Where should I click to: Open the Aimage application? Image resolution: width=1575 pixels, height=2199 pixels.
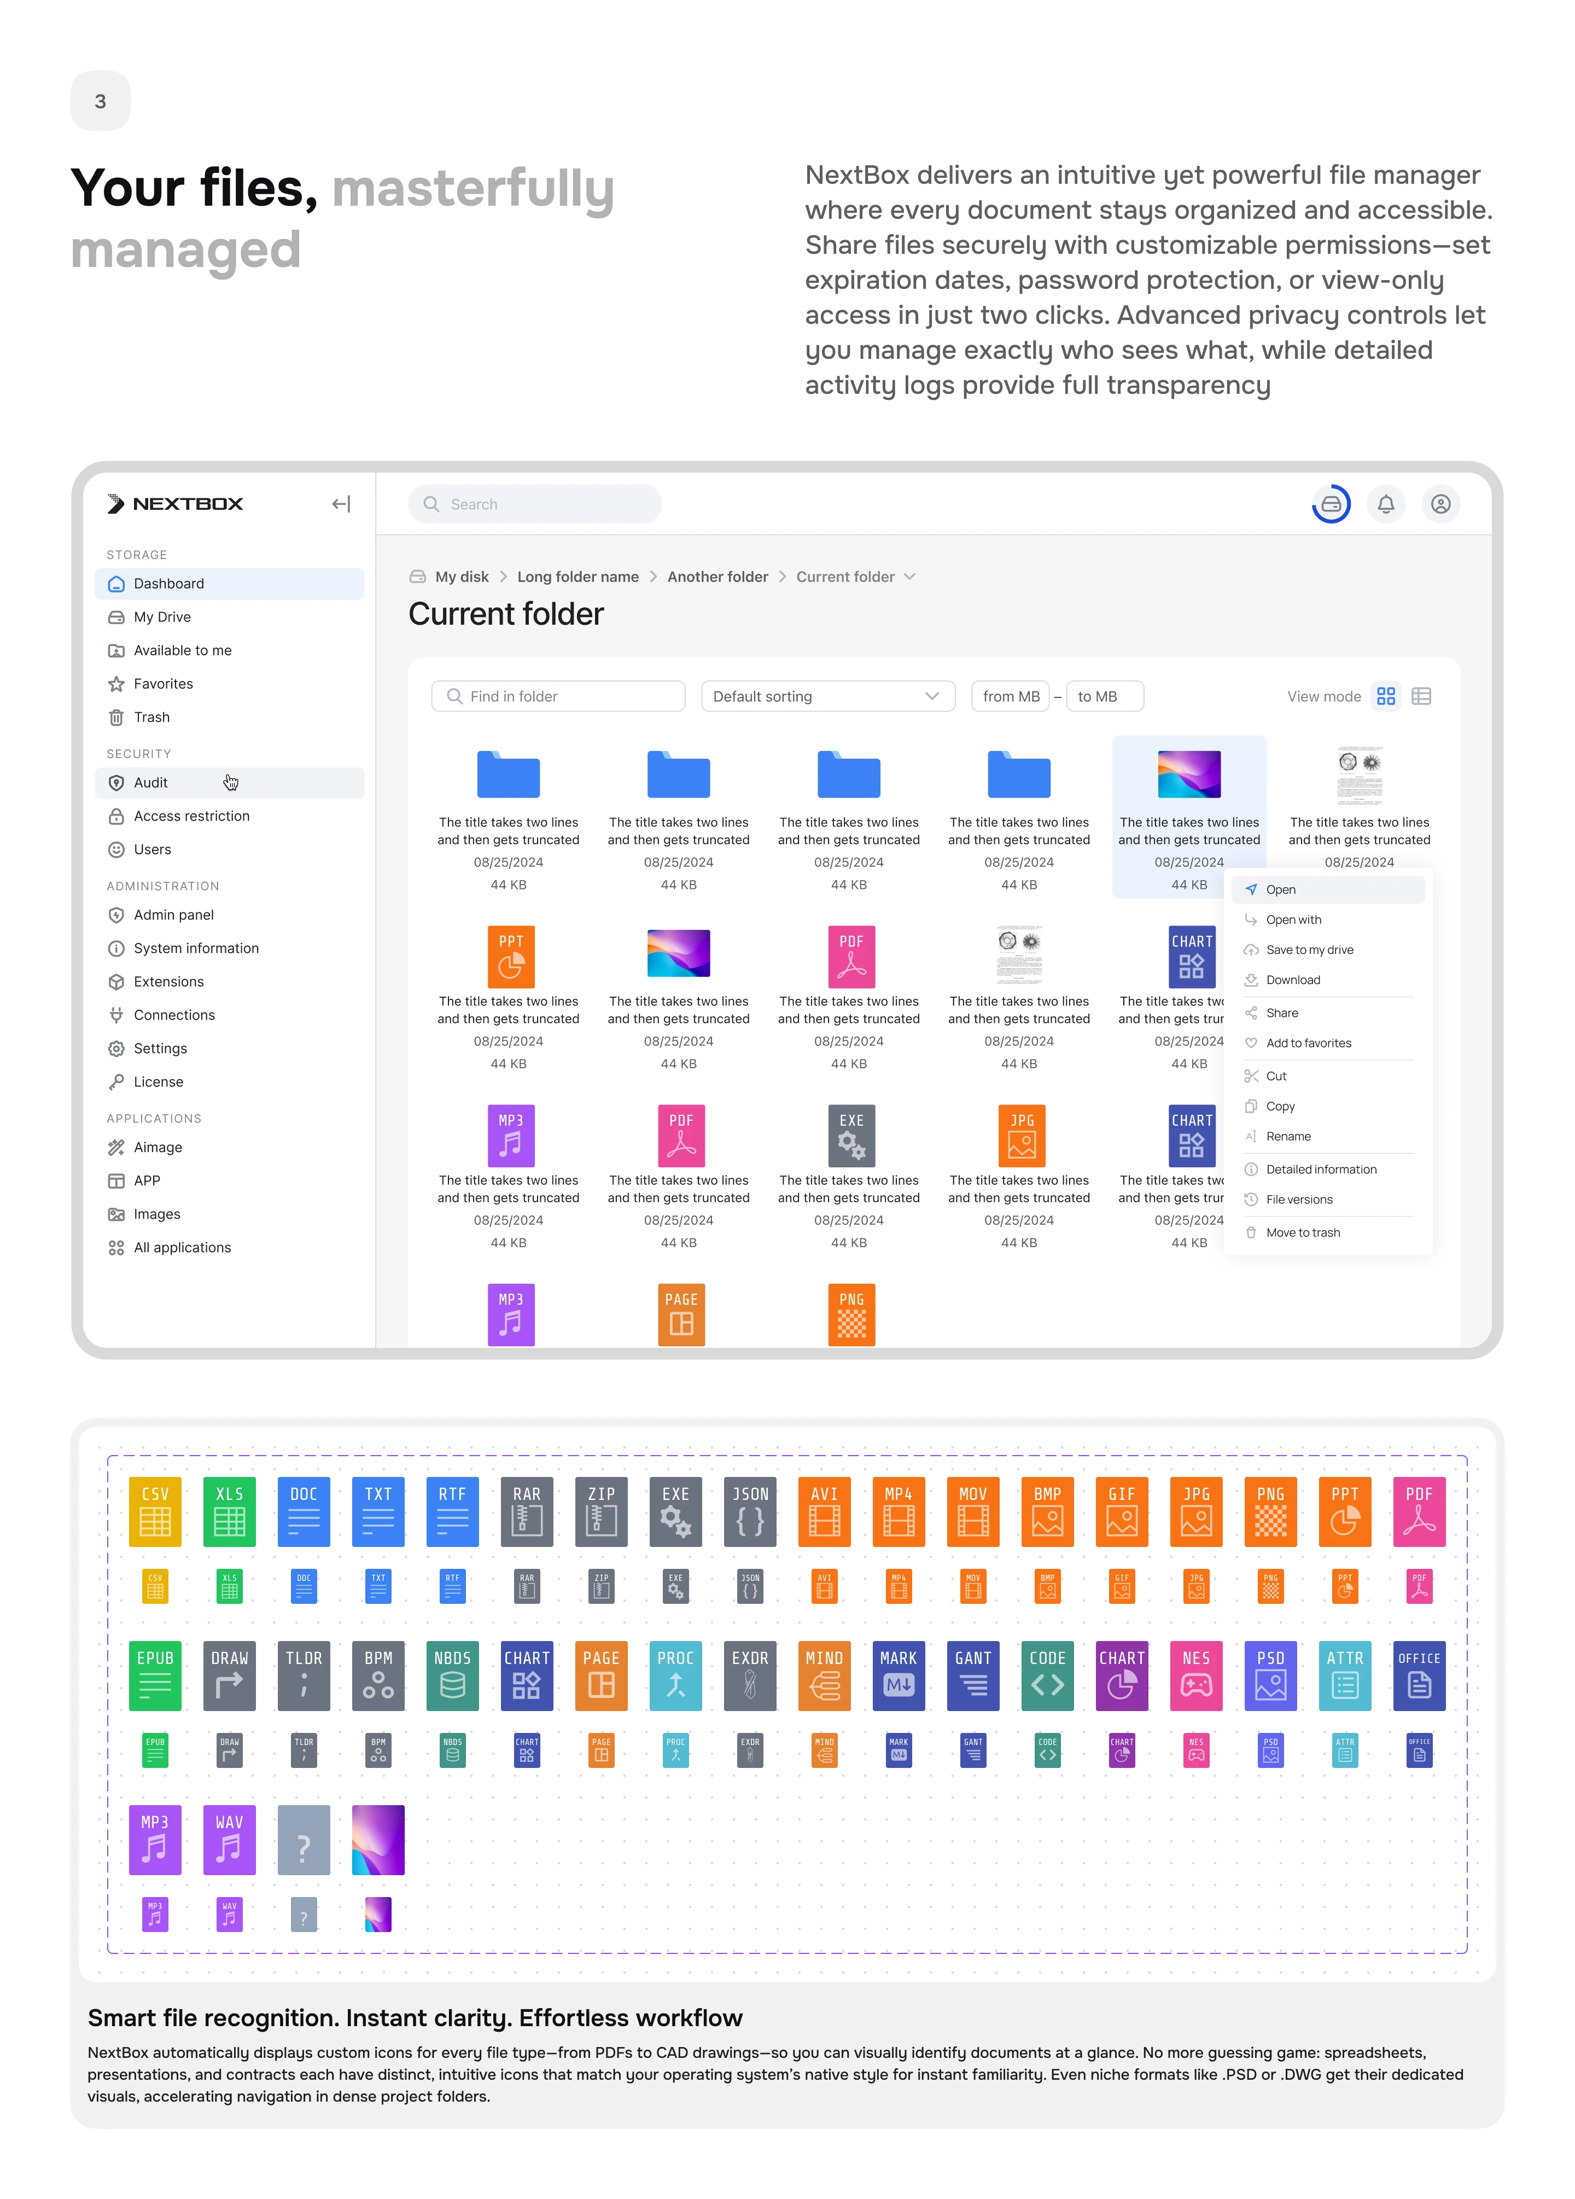click(x=157, y=1147)
